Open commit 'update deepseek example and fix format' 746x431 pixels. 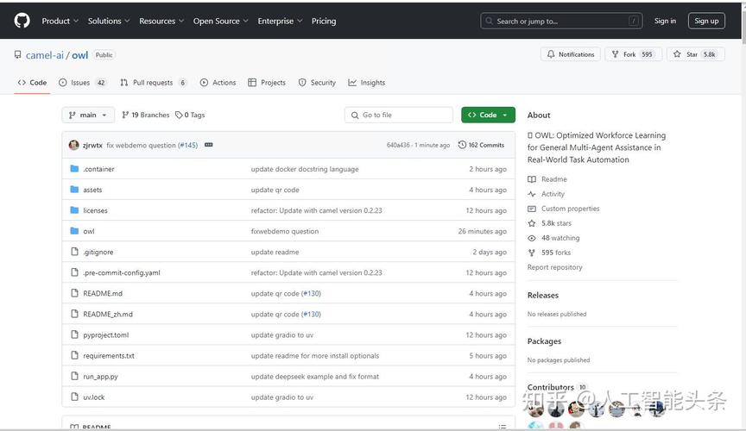(315, 377)
